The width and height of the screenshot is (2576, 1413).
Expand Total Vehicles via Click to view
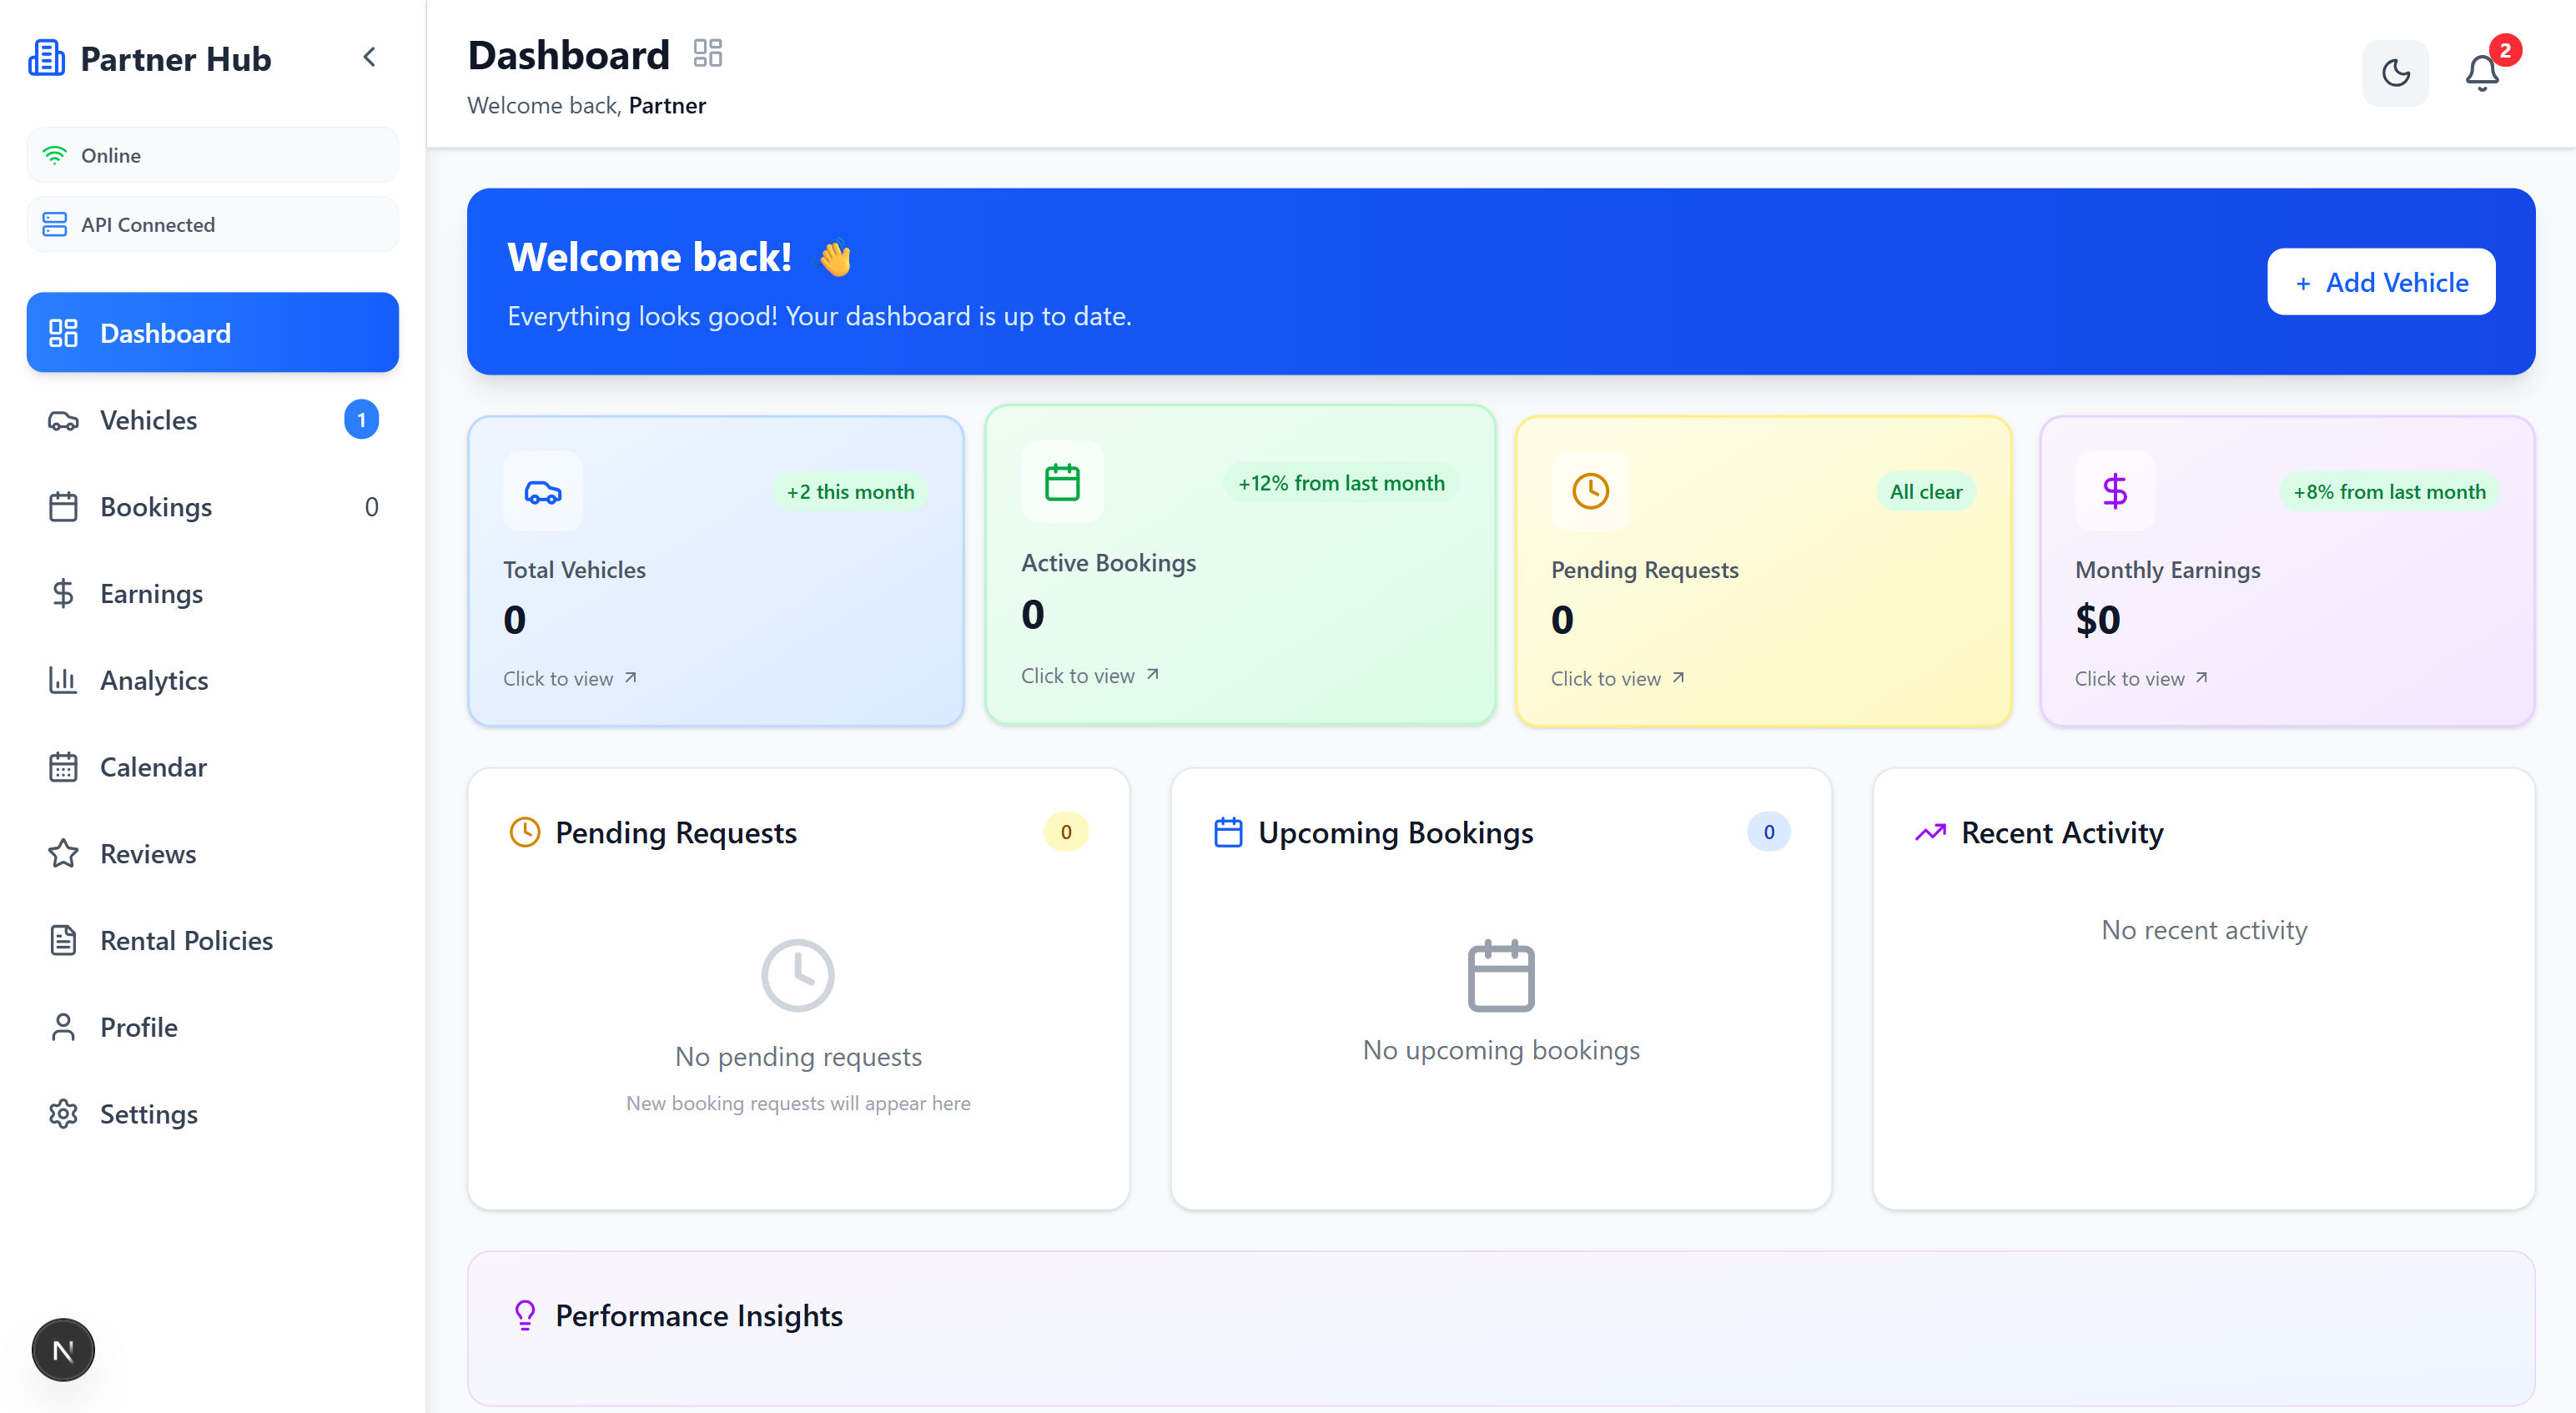[x=568, y=678]
